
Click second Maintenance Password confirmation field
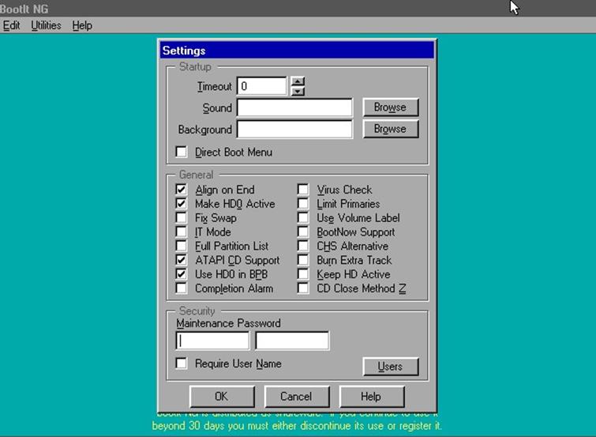[x=292, y=341]
